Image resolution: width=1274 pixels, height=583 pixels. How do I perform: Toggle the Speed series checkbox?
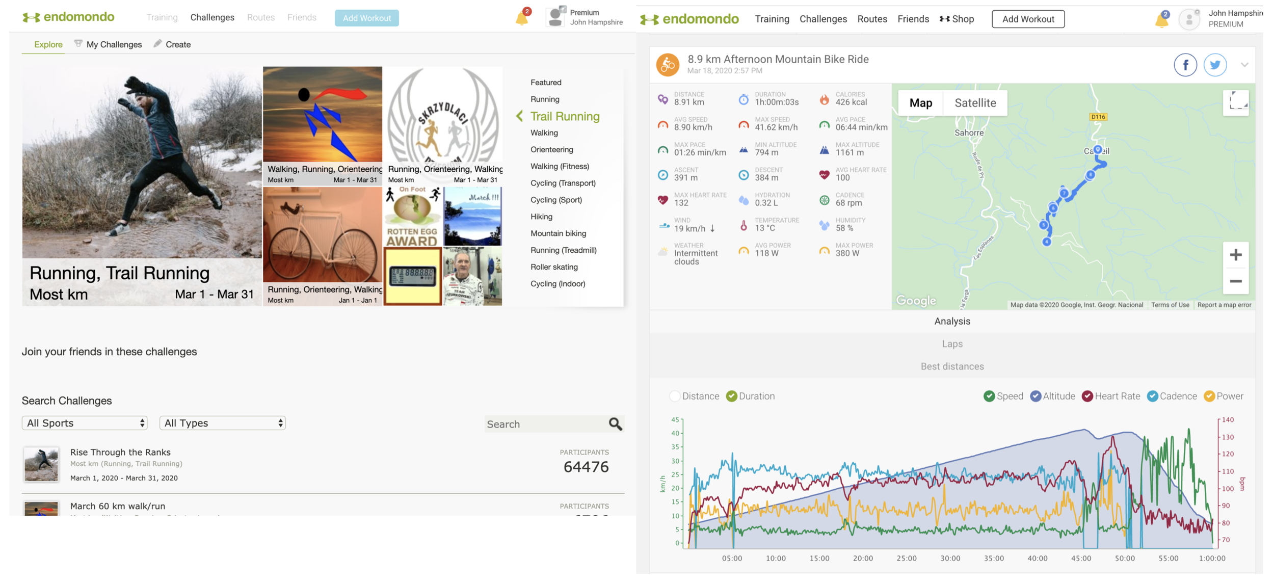click(x=989, y=396)
